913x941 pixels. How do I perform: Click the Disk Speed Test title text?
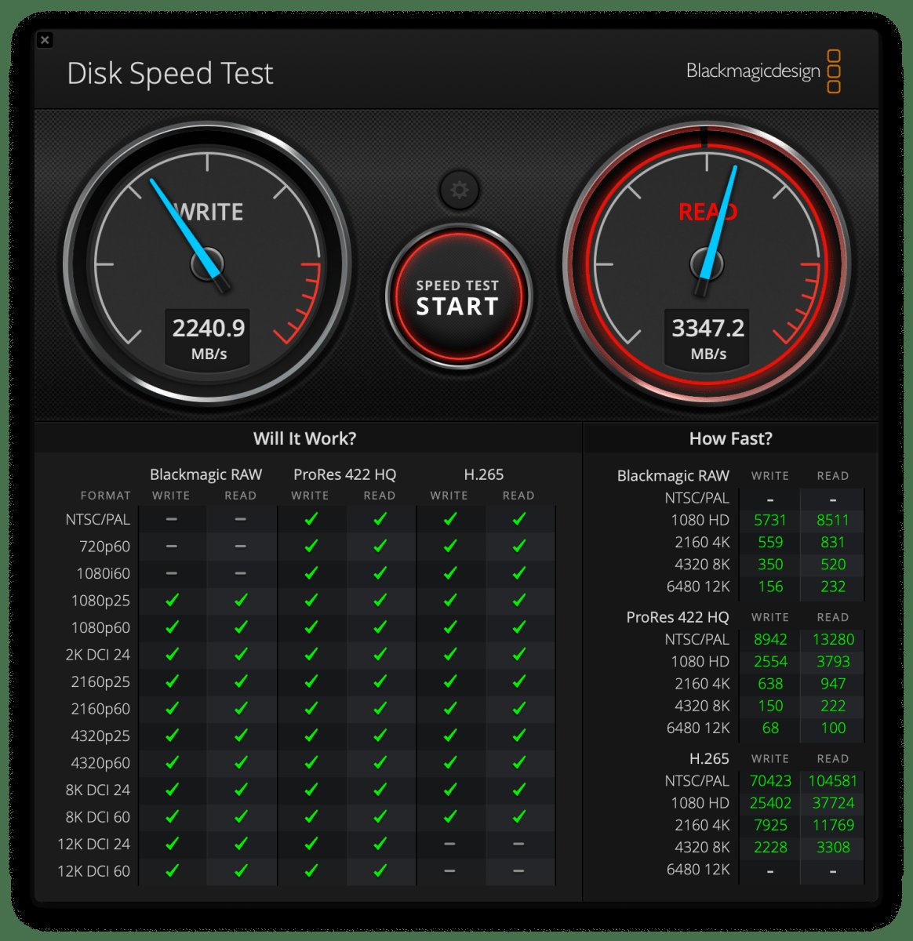[170, 74]
